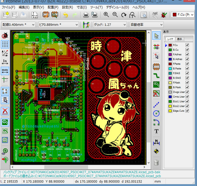
Task: Select the add dimension tool
Action: 156,143
